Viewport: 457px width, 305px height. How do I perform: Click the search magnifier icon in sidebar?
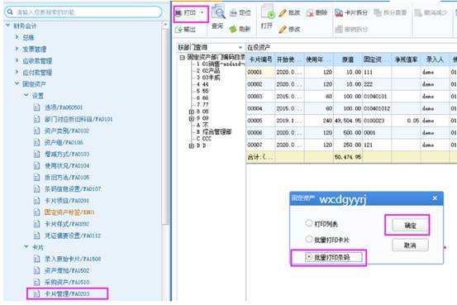point(10,12)
